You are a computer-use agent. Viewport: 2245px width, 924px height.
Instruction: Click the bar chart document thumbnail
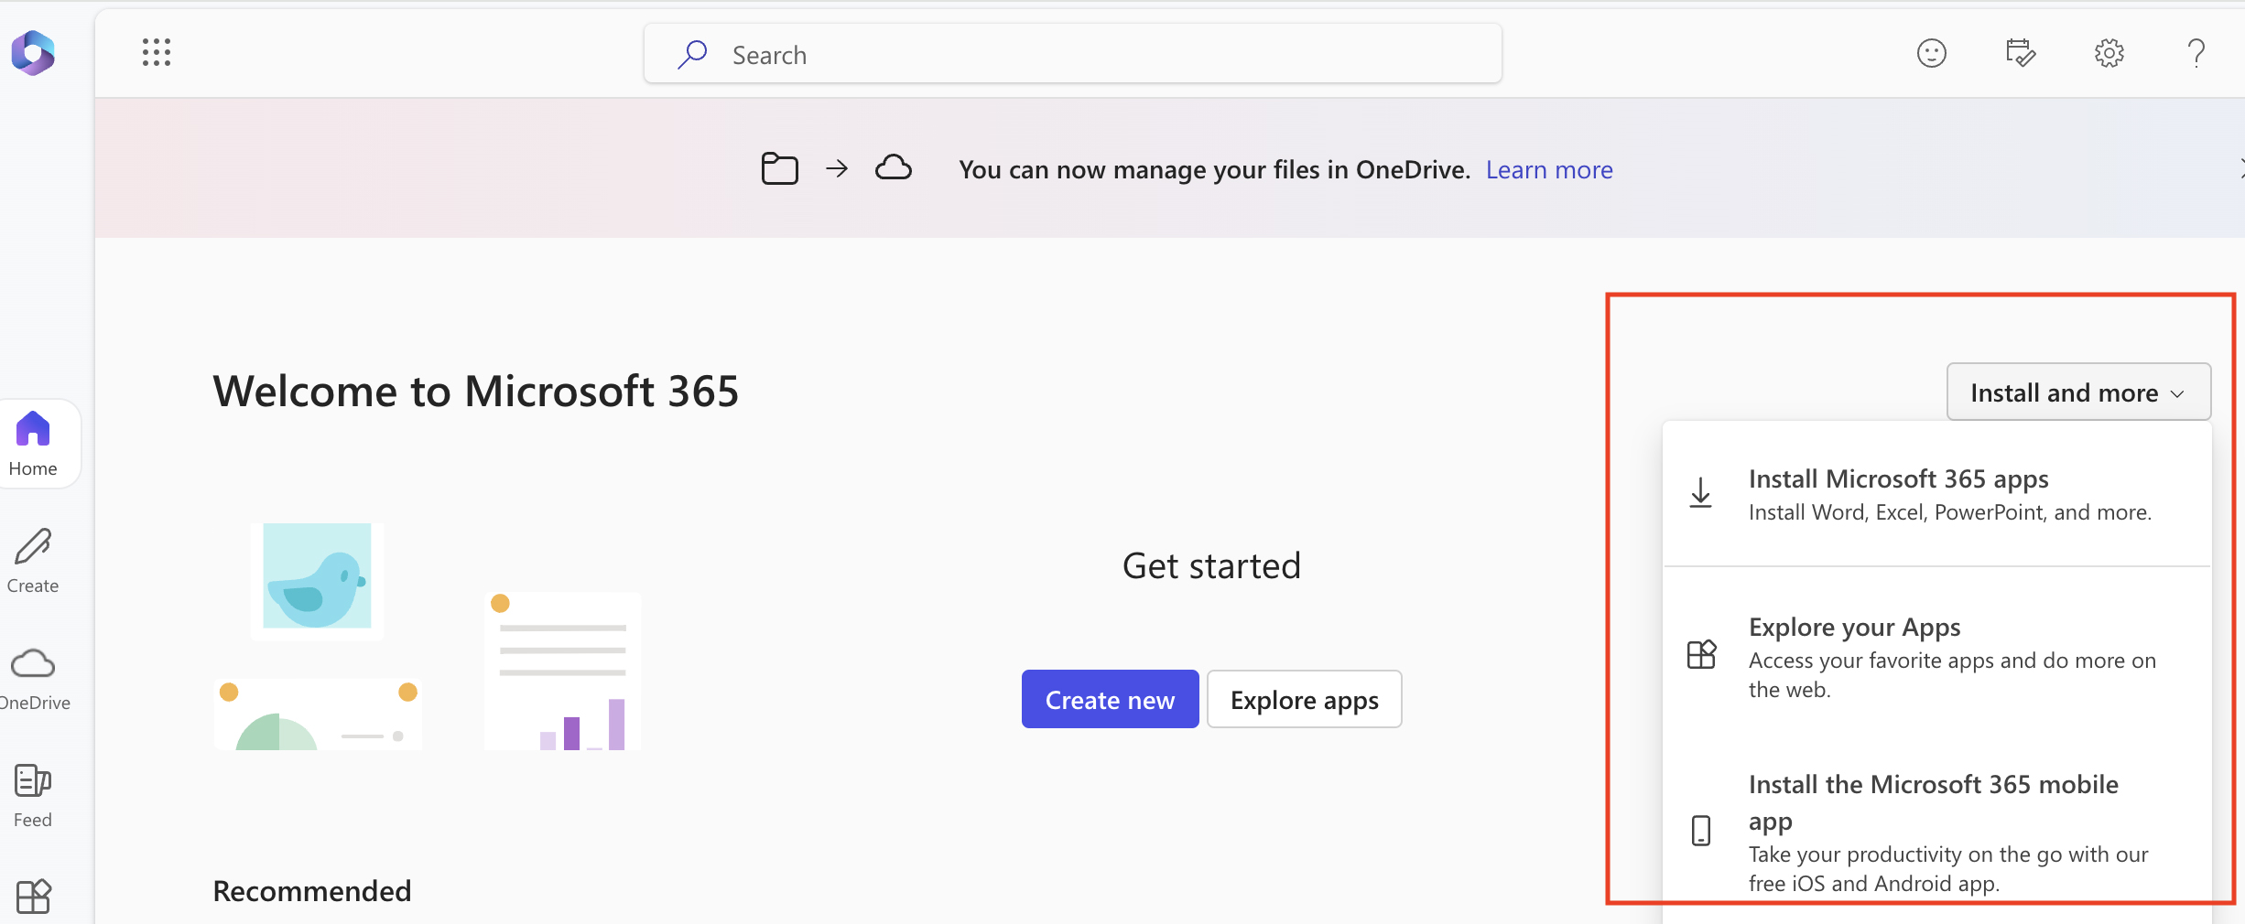click(x=562, y=672)
